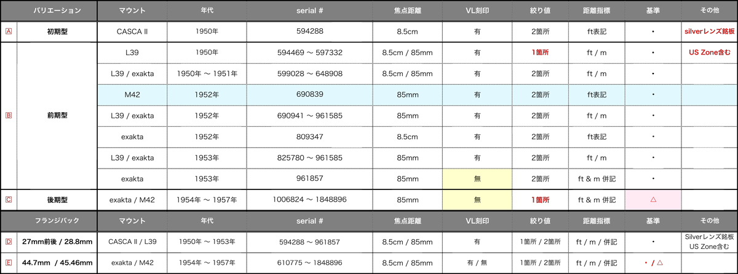Select the 44.7mm / 45.46mm cell
Image resolution: width=738 pixels, height=274 pixels.
[x=57, y=263]
